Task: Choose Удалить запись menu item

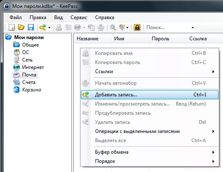Action: 150,122
